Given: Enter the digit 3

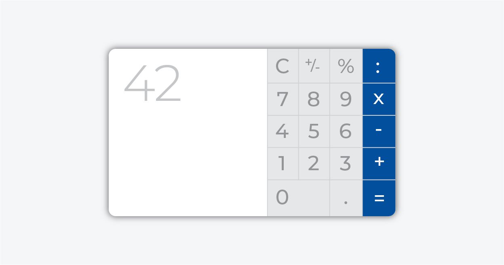Looking at the screenshot, I should (346, 163).
